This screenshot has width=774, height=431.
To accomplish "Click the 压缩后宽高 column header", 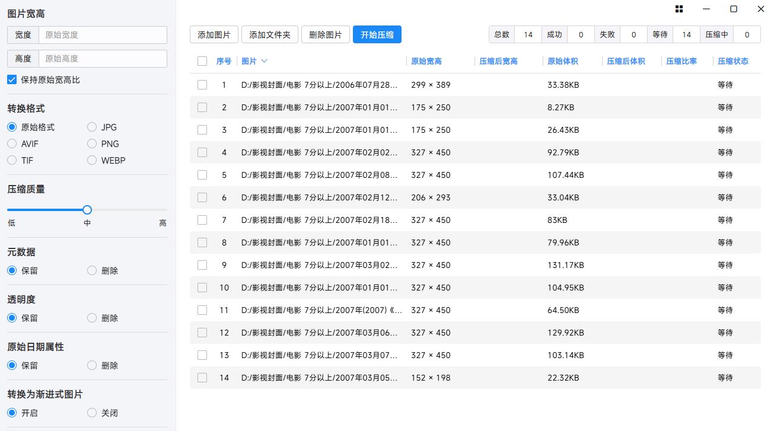I will click(498, 61).
